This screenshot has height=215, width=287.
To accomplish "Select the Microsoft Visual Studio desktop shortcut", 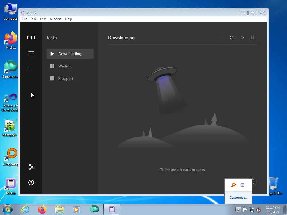I will (10, 102).
